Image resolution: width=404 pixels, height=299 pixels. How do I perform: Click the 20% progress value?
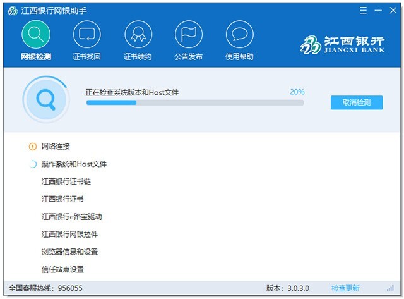pos(297,92)
